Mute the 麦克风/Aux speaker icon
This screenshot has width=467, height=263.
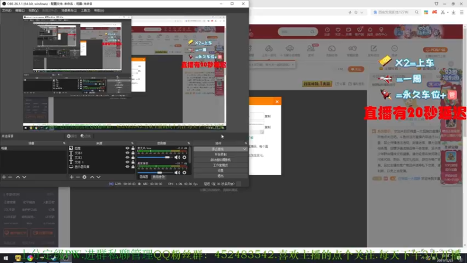point(177,157)
